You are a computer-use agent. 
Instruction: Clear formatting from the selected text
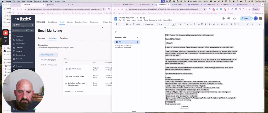[238, 24]
